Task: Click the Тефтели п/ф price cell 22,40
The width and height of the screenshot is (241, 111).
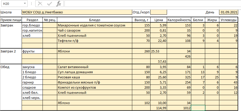Action: click(x=158, y=41)
